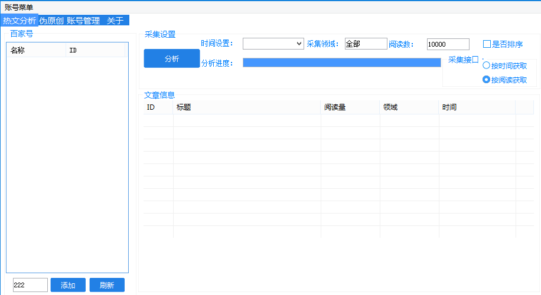Expand the 时间设置 dropdown
The image size is (541, 295).
pos(273,44)
